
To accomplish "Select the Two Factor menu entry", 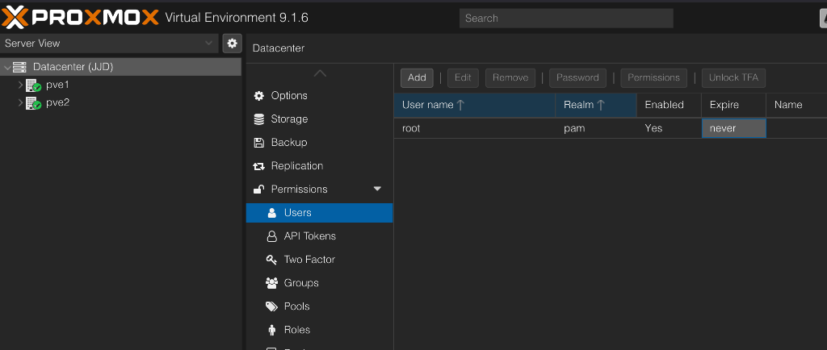I will pyautogui.click(x=319, y=260).
